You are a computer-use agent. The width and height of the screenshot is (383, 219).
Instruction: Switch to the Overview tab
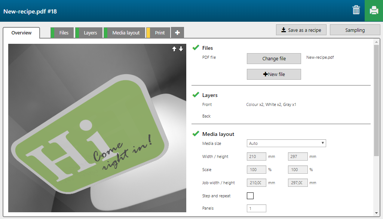tap(21, 33)
